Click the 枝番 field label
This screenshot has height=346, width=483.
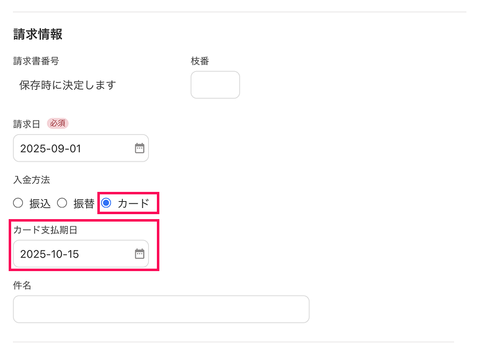click(x=200, y=61)
